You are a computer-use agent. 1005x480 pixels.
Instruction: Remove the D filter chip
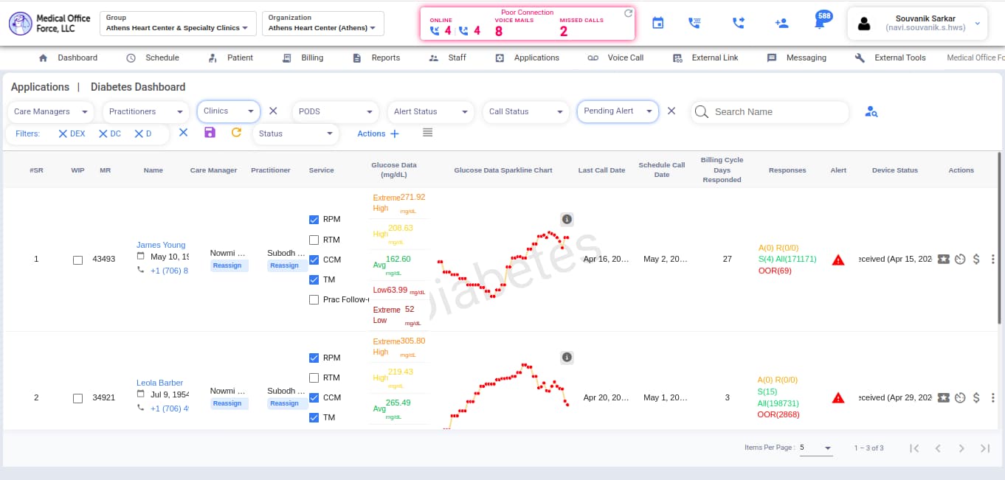(x=139, y=133)
